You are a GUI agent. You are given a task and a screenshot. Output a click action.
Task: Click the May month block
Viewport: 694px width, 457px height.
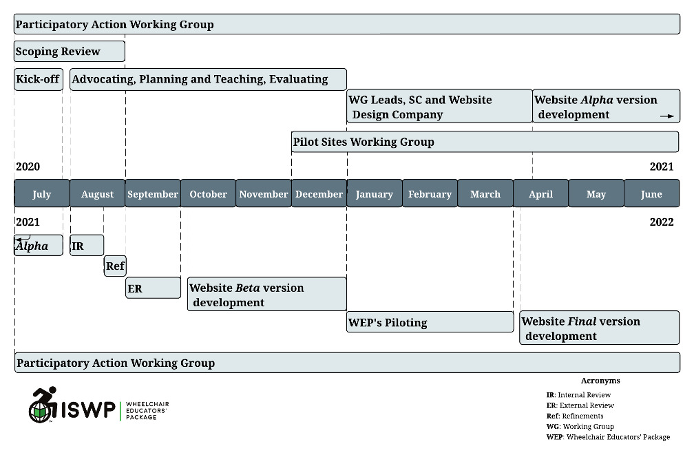[596, 193]
